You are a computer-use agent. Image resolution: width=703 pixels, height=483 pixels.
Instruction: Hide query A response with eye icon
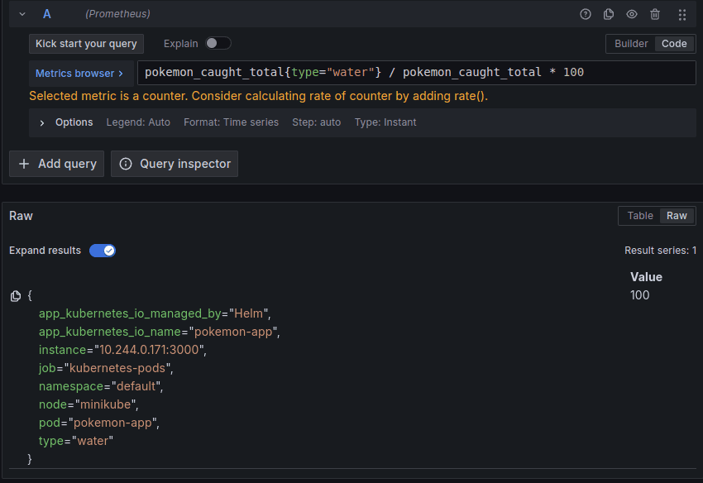[x=632, y=14]
